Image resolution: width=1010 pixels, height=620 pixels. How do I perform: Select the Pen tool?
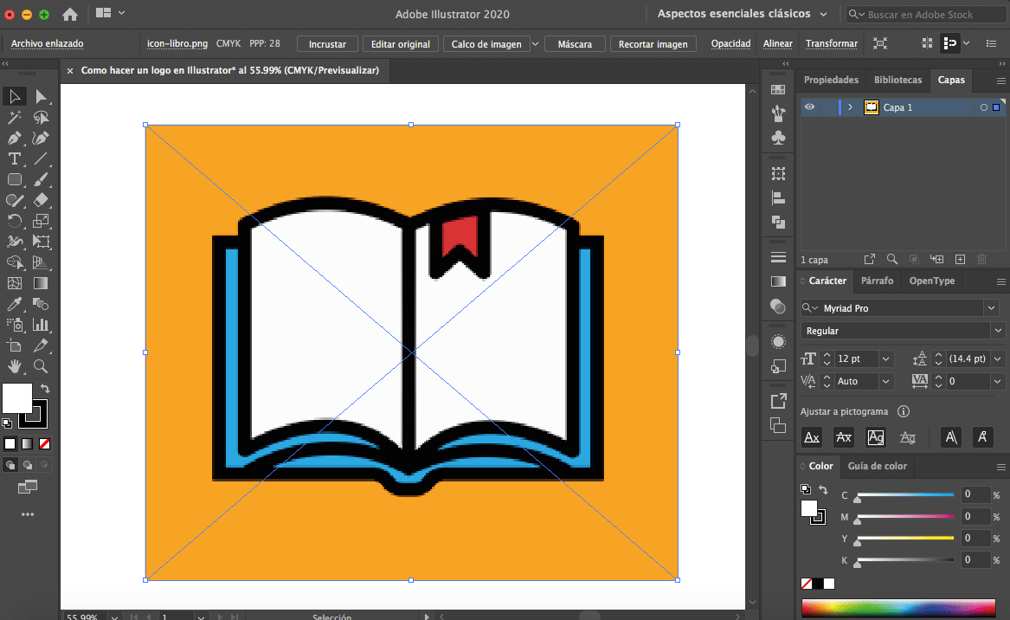click(14, 138)
